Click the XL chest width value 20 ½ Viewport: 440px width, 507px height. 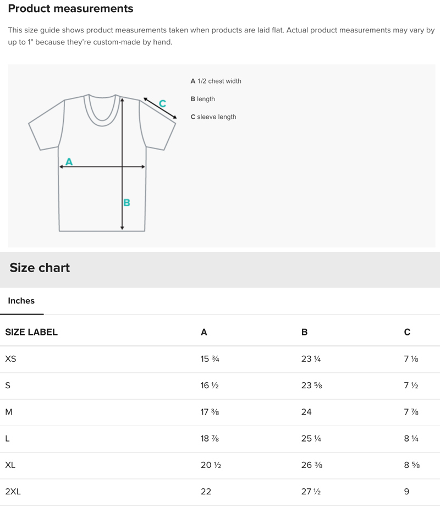click(x=211, y=465)
